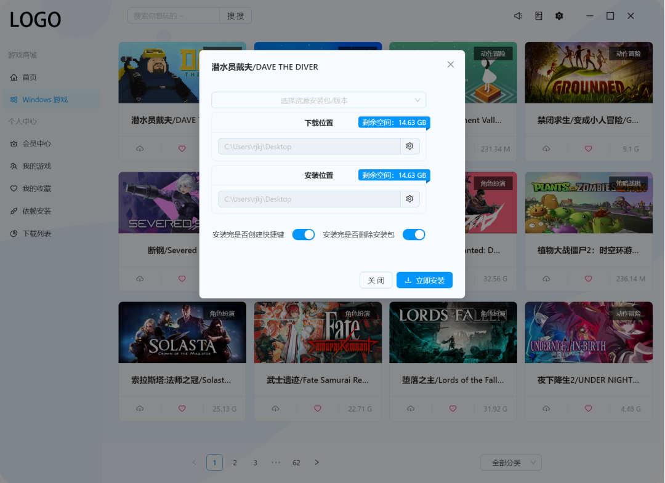This screenshot has width=665, height=483.
Task: Open the resource package version dropdown
Action: 318,100
